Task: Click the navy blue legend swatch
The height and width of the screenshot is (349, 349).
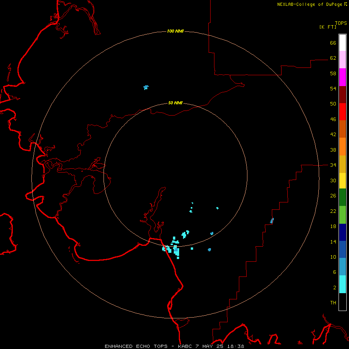Action: pos(342,232)
